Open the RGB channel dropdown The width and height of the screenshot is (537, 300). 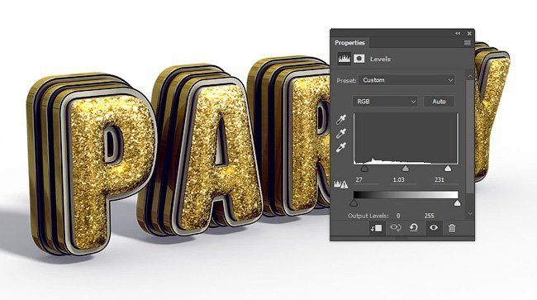tap(385, 102)
